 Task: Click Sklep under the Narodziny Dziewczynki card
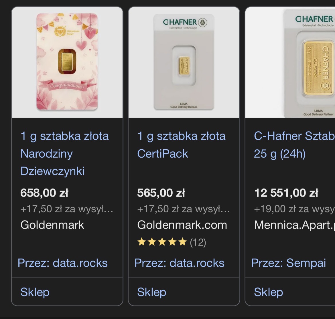[35, 292]
